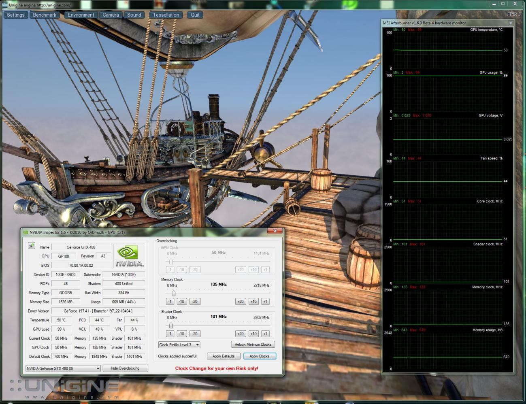The image size is (526, 404).
Task: Click the Memory Size value 1536 MB
Action: coord(66,302)
